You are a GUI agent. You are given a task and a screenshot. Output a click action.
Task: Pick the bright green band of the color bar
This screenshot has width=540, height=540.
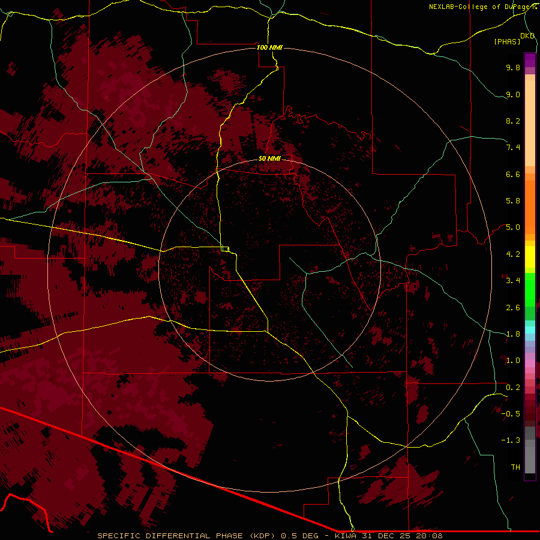tap(530, 290)
